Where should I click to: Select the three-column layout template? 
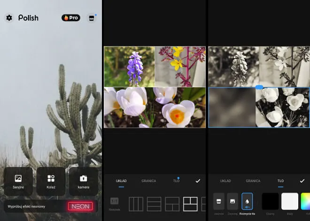tap(136, 204)
